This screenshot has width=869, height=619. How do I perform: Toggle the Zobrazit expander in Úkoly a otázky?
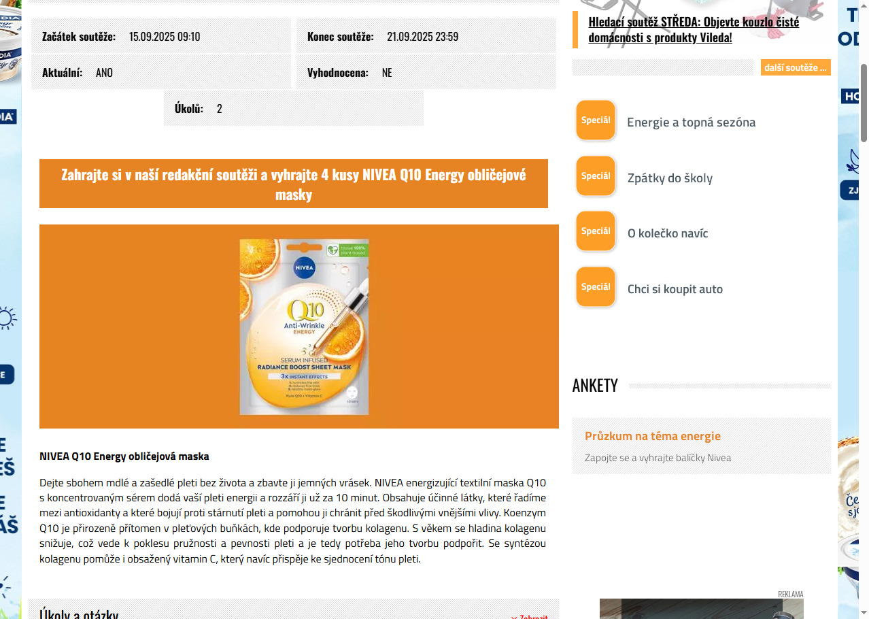point(529,616)
